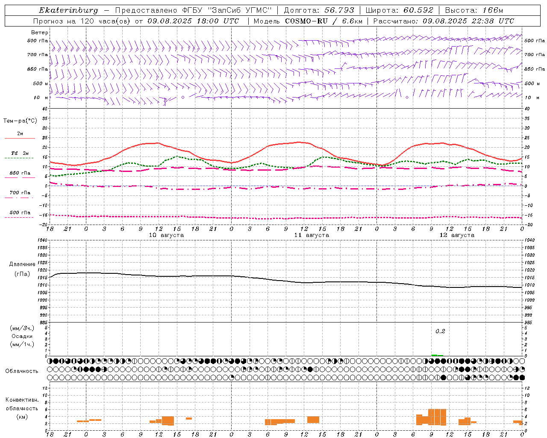This screenshot has height=438, width=547.
Task: Click the 12 августа date label
Action: (x=457, y=235)
